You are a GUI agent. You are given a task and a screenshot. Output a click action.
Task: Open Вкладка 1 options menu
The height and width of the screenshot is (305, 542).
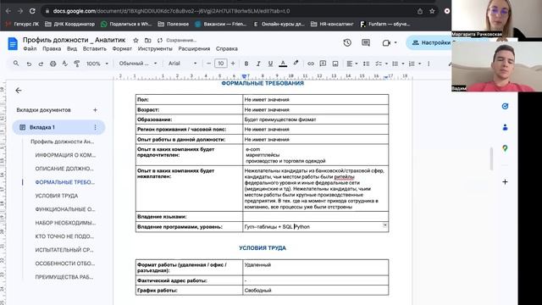tap(95, 127)
